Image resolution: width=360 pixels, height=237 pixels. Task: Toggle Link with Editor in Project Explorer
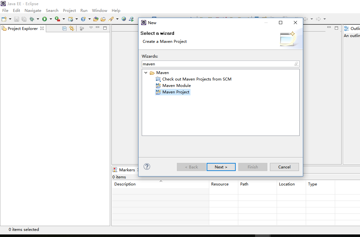point(72,28)
